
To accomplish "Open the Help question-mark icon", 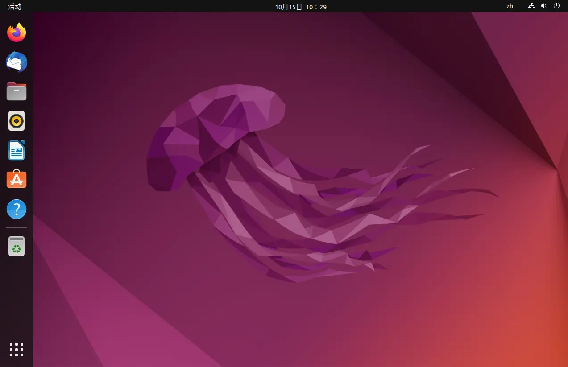I will pyautogui.click(x=17, y=209).
